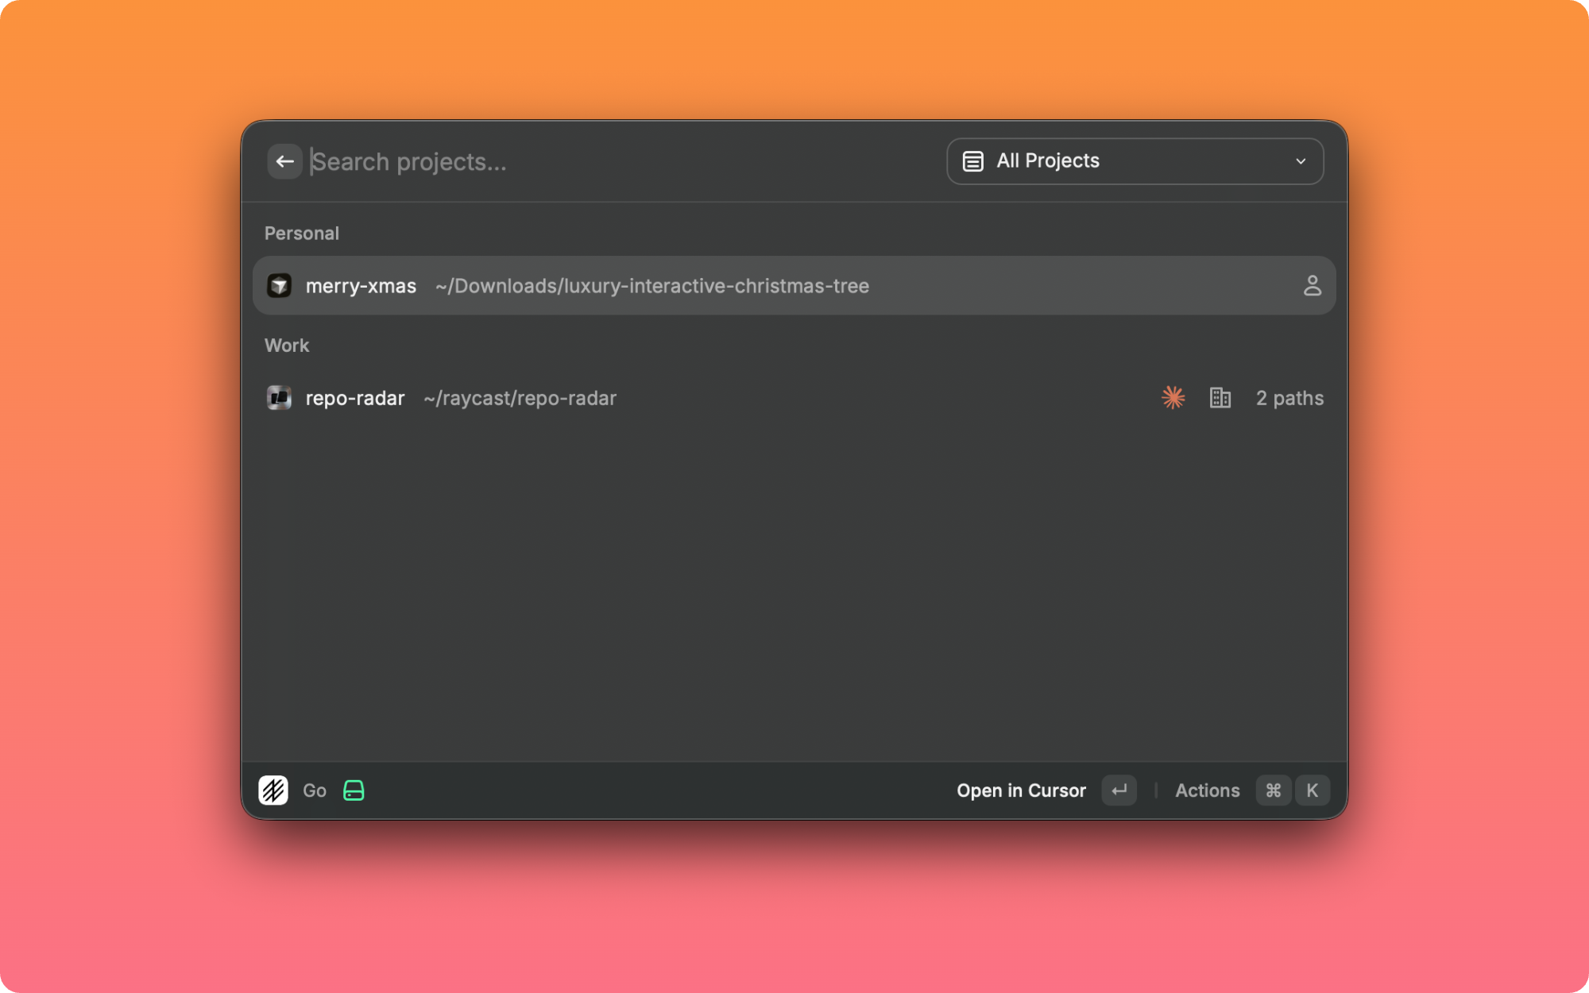Image resolution: width=1589 pixels, height=993 pixels.
Task: Click the repo-radar project app icon
Action: pyautogui.click(x=280, y=398)
